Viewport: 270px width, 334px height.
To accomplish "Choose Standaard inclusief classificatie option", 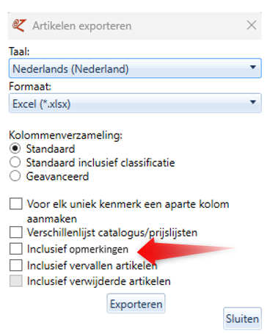I will point(15,162).
